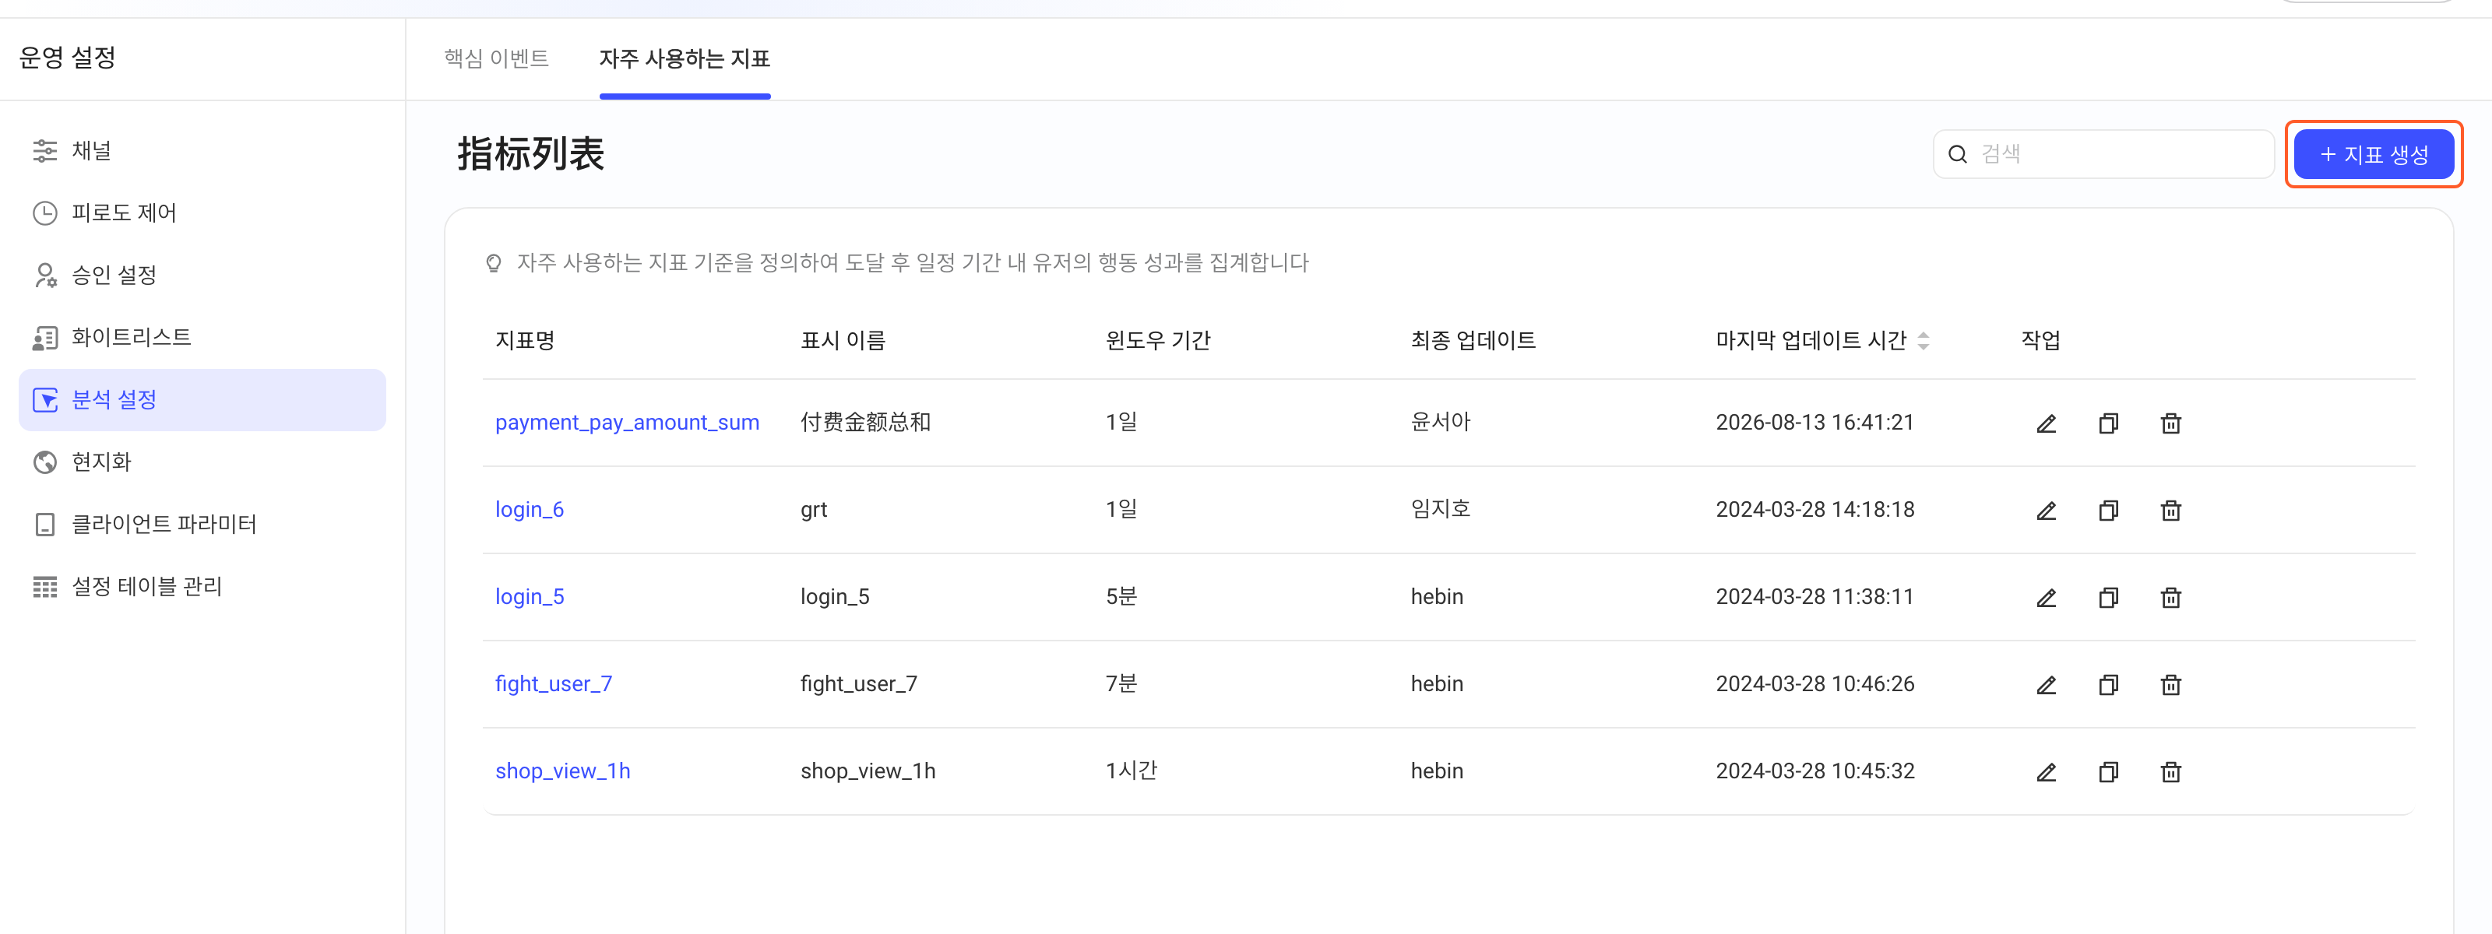Edit the login_6 metric row

(x=2046, y=511)
